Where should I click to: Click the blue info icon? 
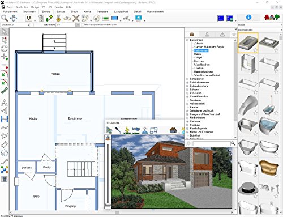coord(248,18)
